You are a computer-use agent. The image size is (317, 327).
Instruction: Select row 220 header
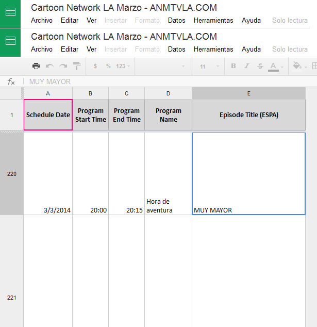tap(12, 174)
